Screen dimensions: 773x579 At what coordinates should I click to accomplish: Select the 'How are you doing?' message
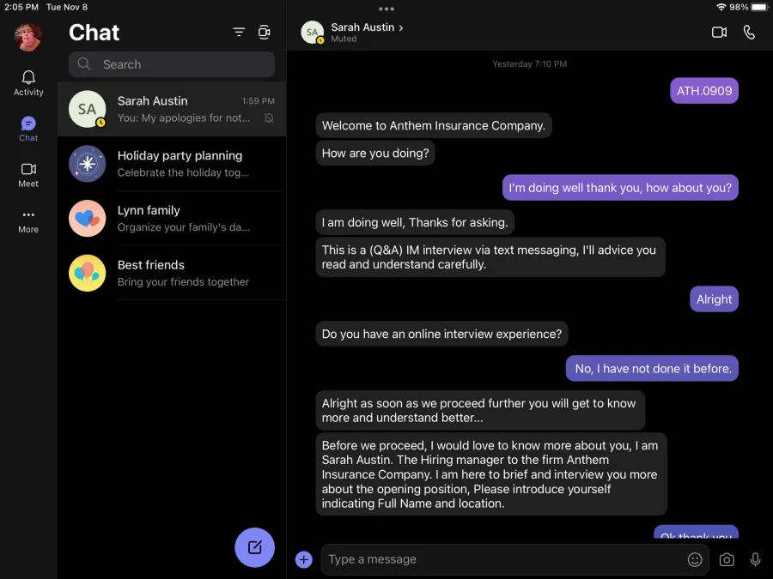375,154
